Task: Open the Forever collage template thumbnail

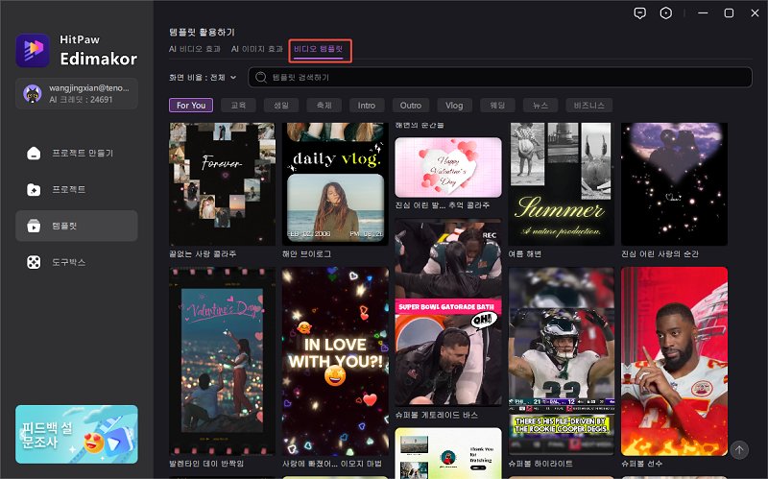Action: [x=222, y=183]
